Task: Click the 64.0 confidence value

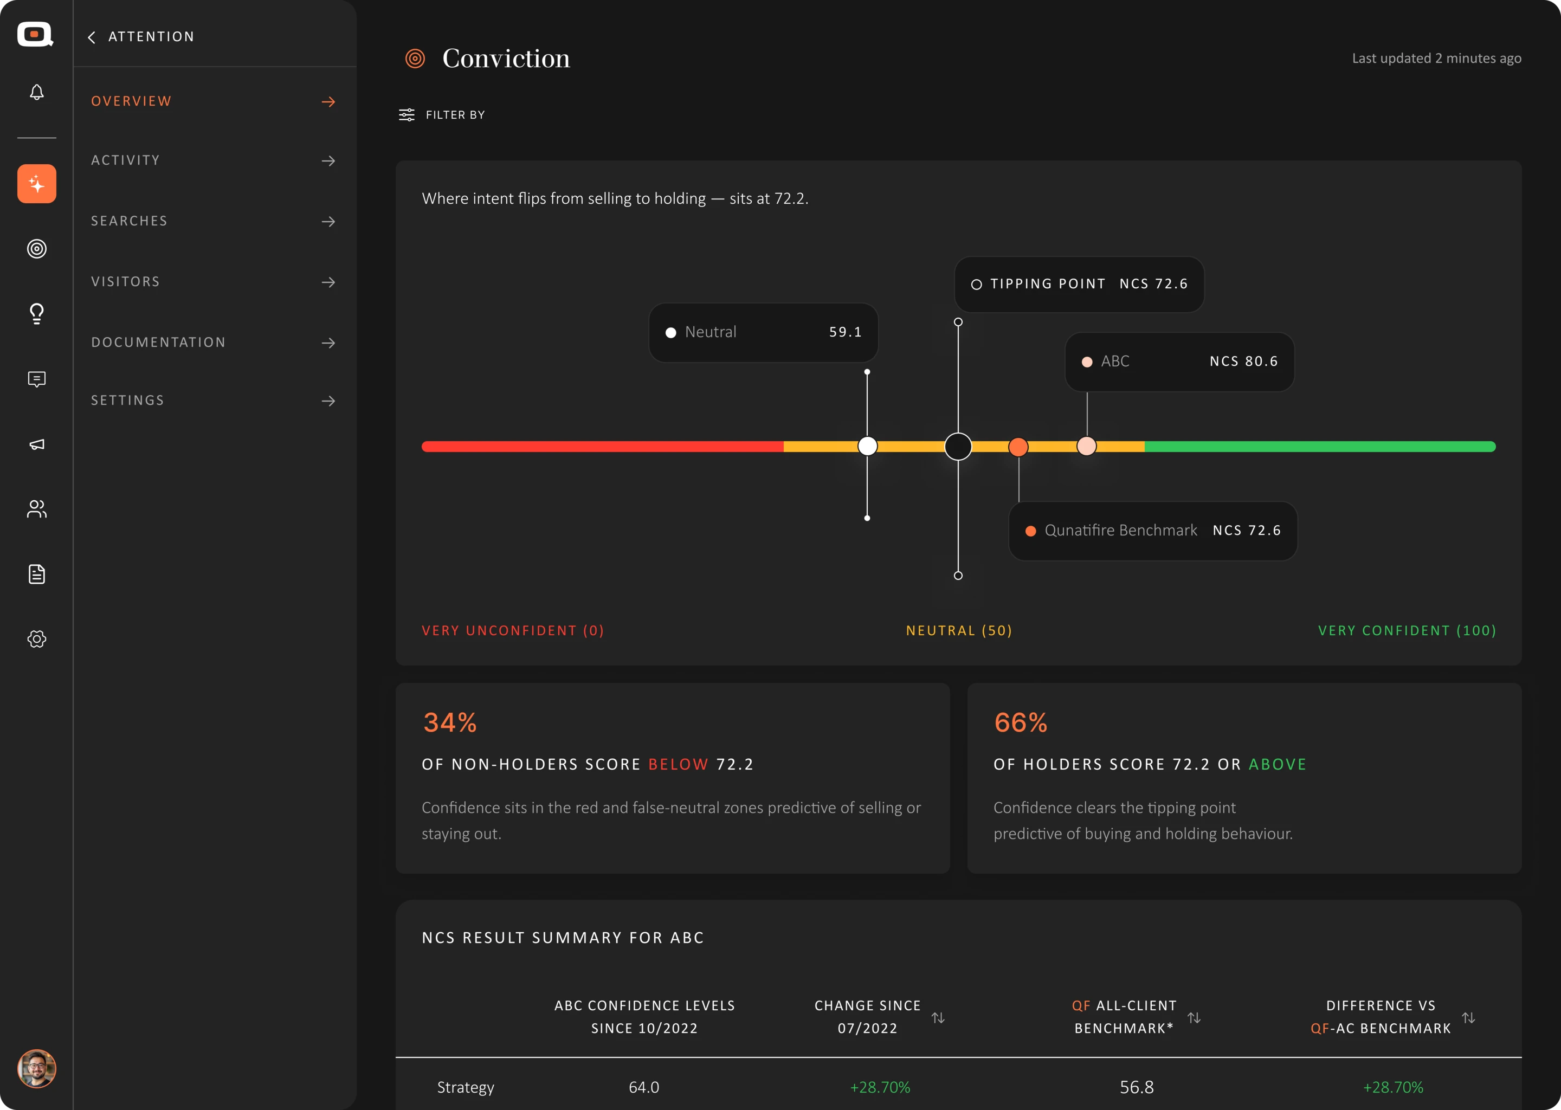Action: tap(644, 1087)
